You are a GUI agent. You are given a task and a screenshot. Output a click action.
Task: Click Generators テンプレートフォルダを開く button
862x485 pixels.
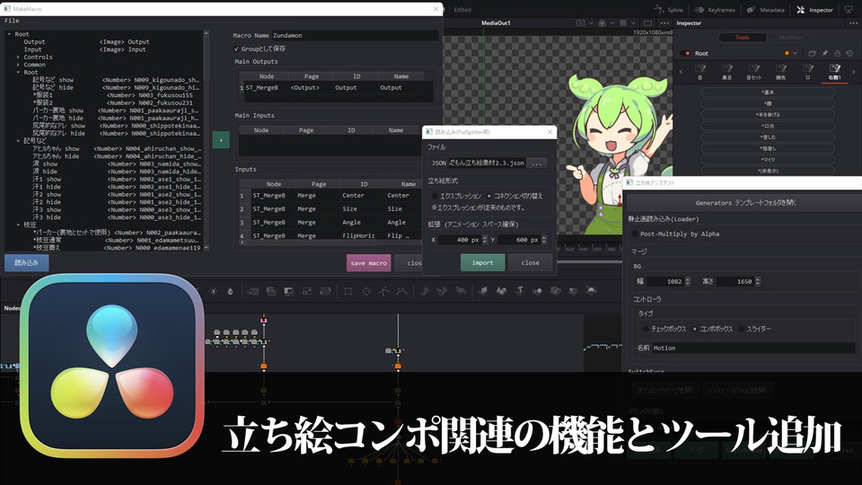(x=745, y=203)
